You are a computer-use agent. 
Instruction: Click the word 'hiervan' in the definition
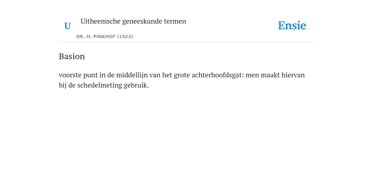[293, 75]
